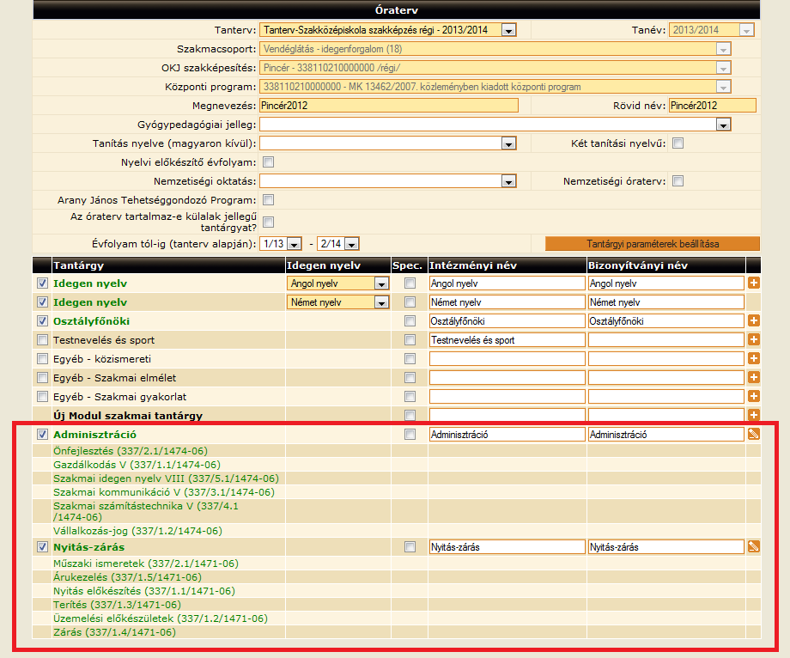The image size is (790, 658).
Task: Click Intézményi név field for Adminisztráció
Action: click(507, 435)
